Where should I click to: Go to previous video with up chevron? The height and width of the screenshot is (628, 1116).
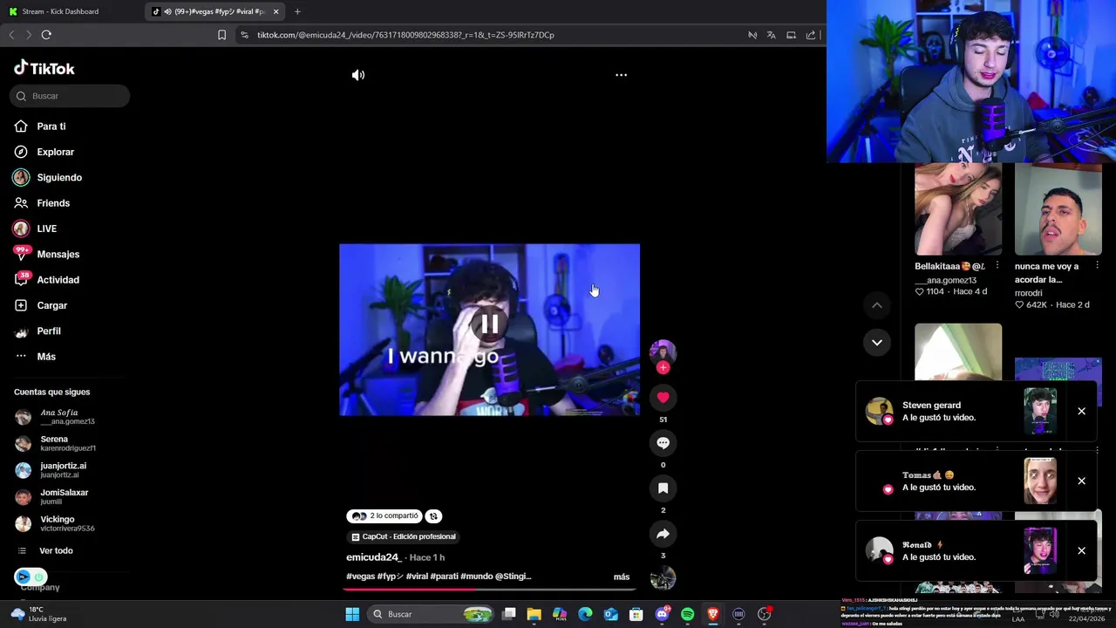876,305
